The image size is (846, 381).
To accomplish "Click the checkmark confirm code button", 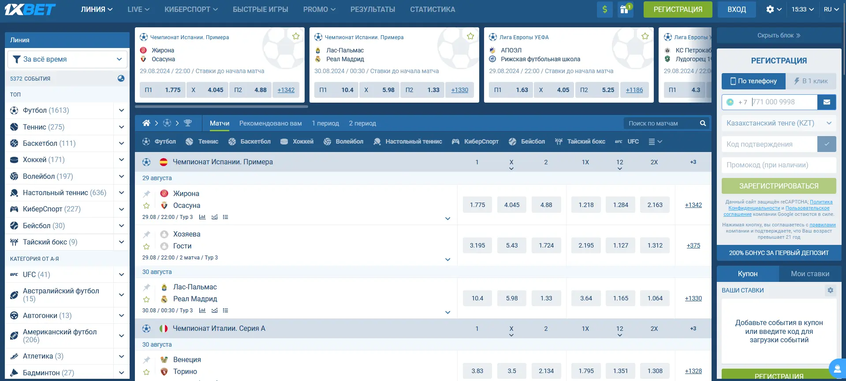I will click(827, 144).
